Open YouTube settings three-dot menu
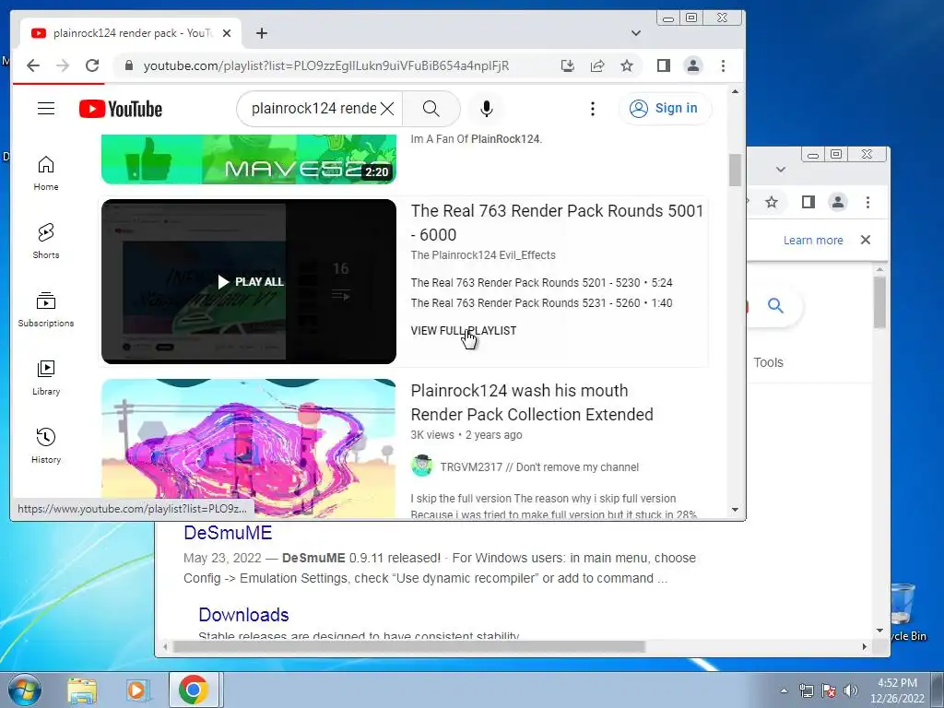 pyautogui.click(x=593, y=109)
